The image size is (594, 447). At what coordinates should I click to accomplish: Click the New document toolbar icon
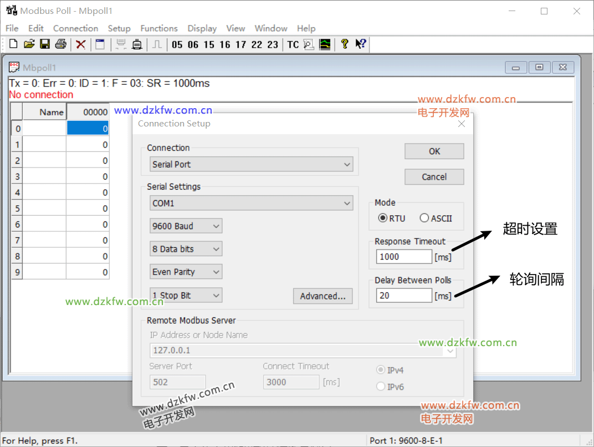13,44
